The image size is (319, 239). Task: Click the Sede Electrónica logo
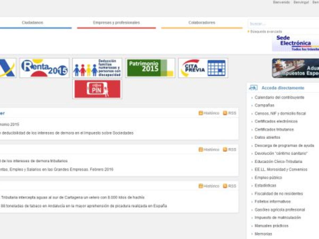295,43
